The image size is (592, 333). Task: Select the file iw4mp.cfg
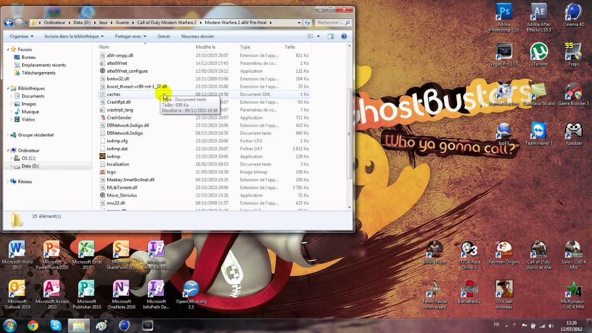117,141
